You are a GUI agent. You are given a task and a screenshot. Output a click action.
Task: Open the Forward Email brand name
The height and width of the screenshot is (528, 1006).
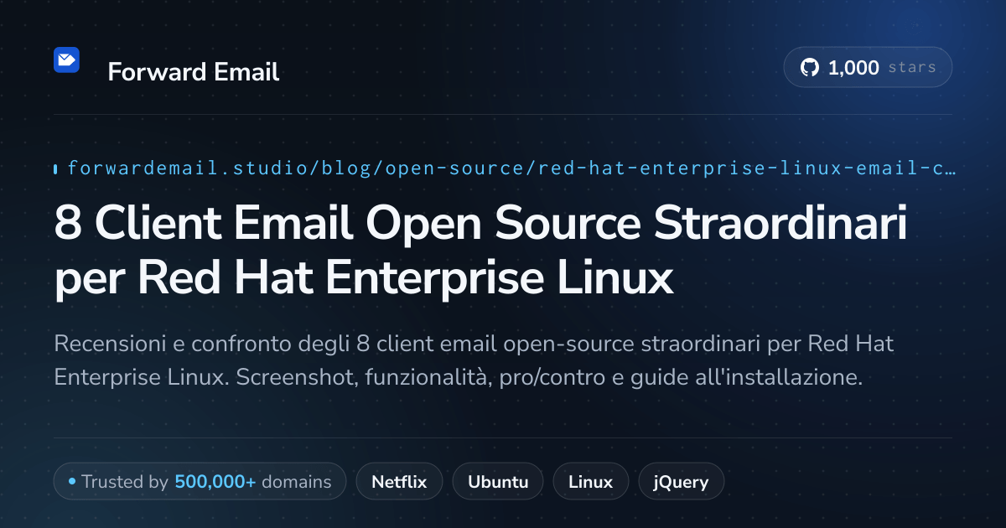(194, 72)
